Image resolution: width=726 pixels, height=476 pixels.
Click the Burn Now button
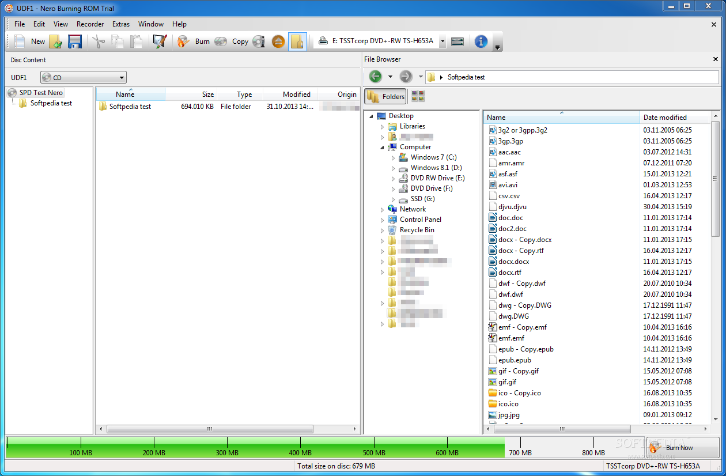(683, 448)
